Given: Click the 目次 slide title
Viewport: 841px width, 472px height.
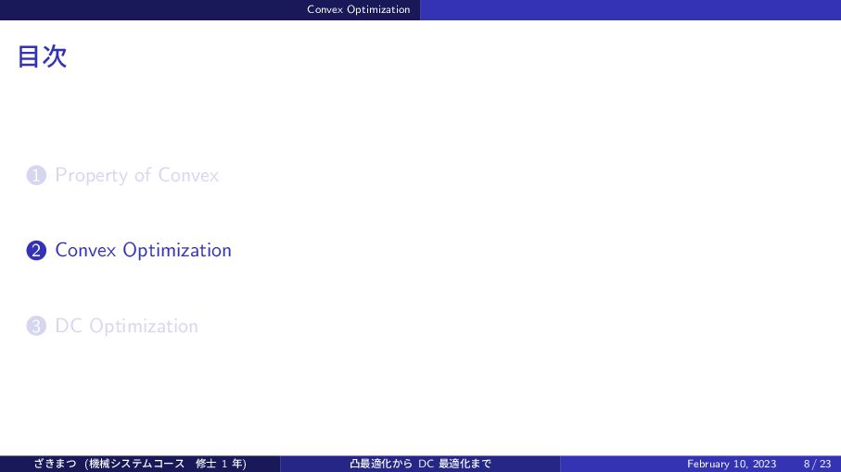Looking at the screenshot, I should [x=43, y=56].
